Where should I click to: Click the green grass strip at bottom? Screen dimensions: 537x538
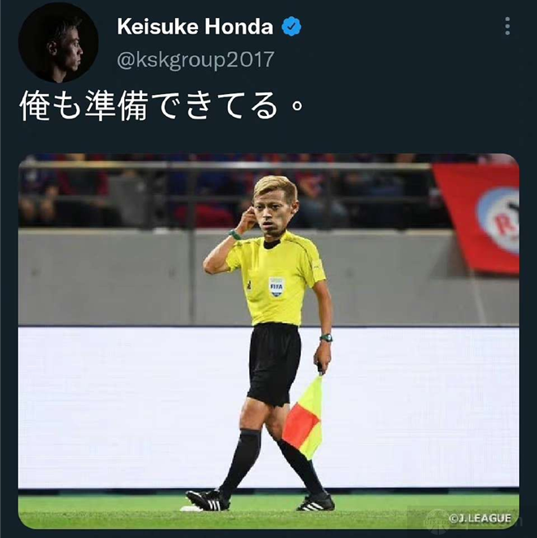(x=268, y=512)
